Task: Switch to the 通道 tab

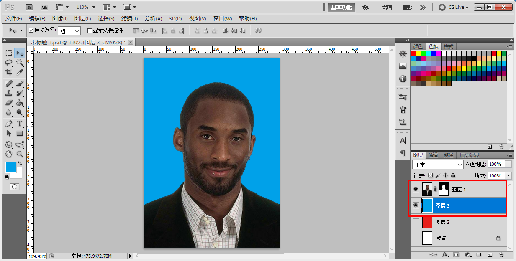Action: 433,155
